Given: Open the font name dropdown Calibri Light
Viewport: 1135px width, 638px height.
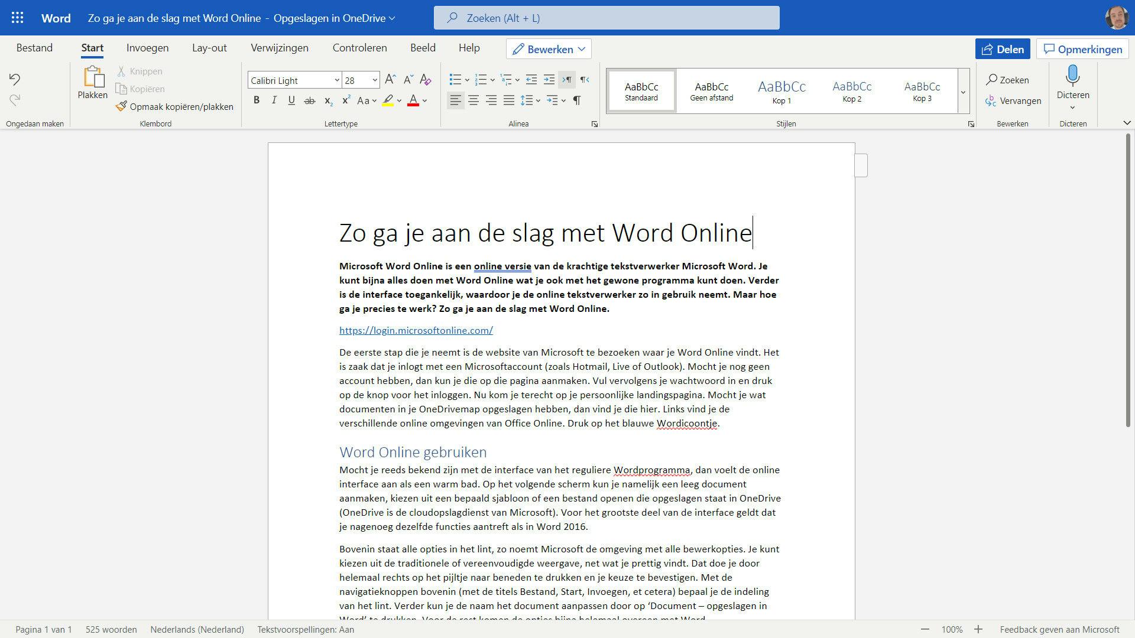Looking at the screenshot, I should click(294, 80).
